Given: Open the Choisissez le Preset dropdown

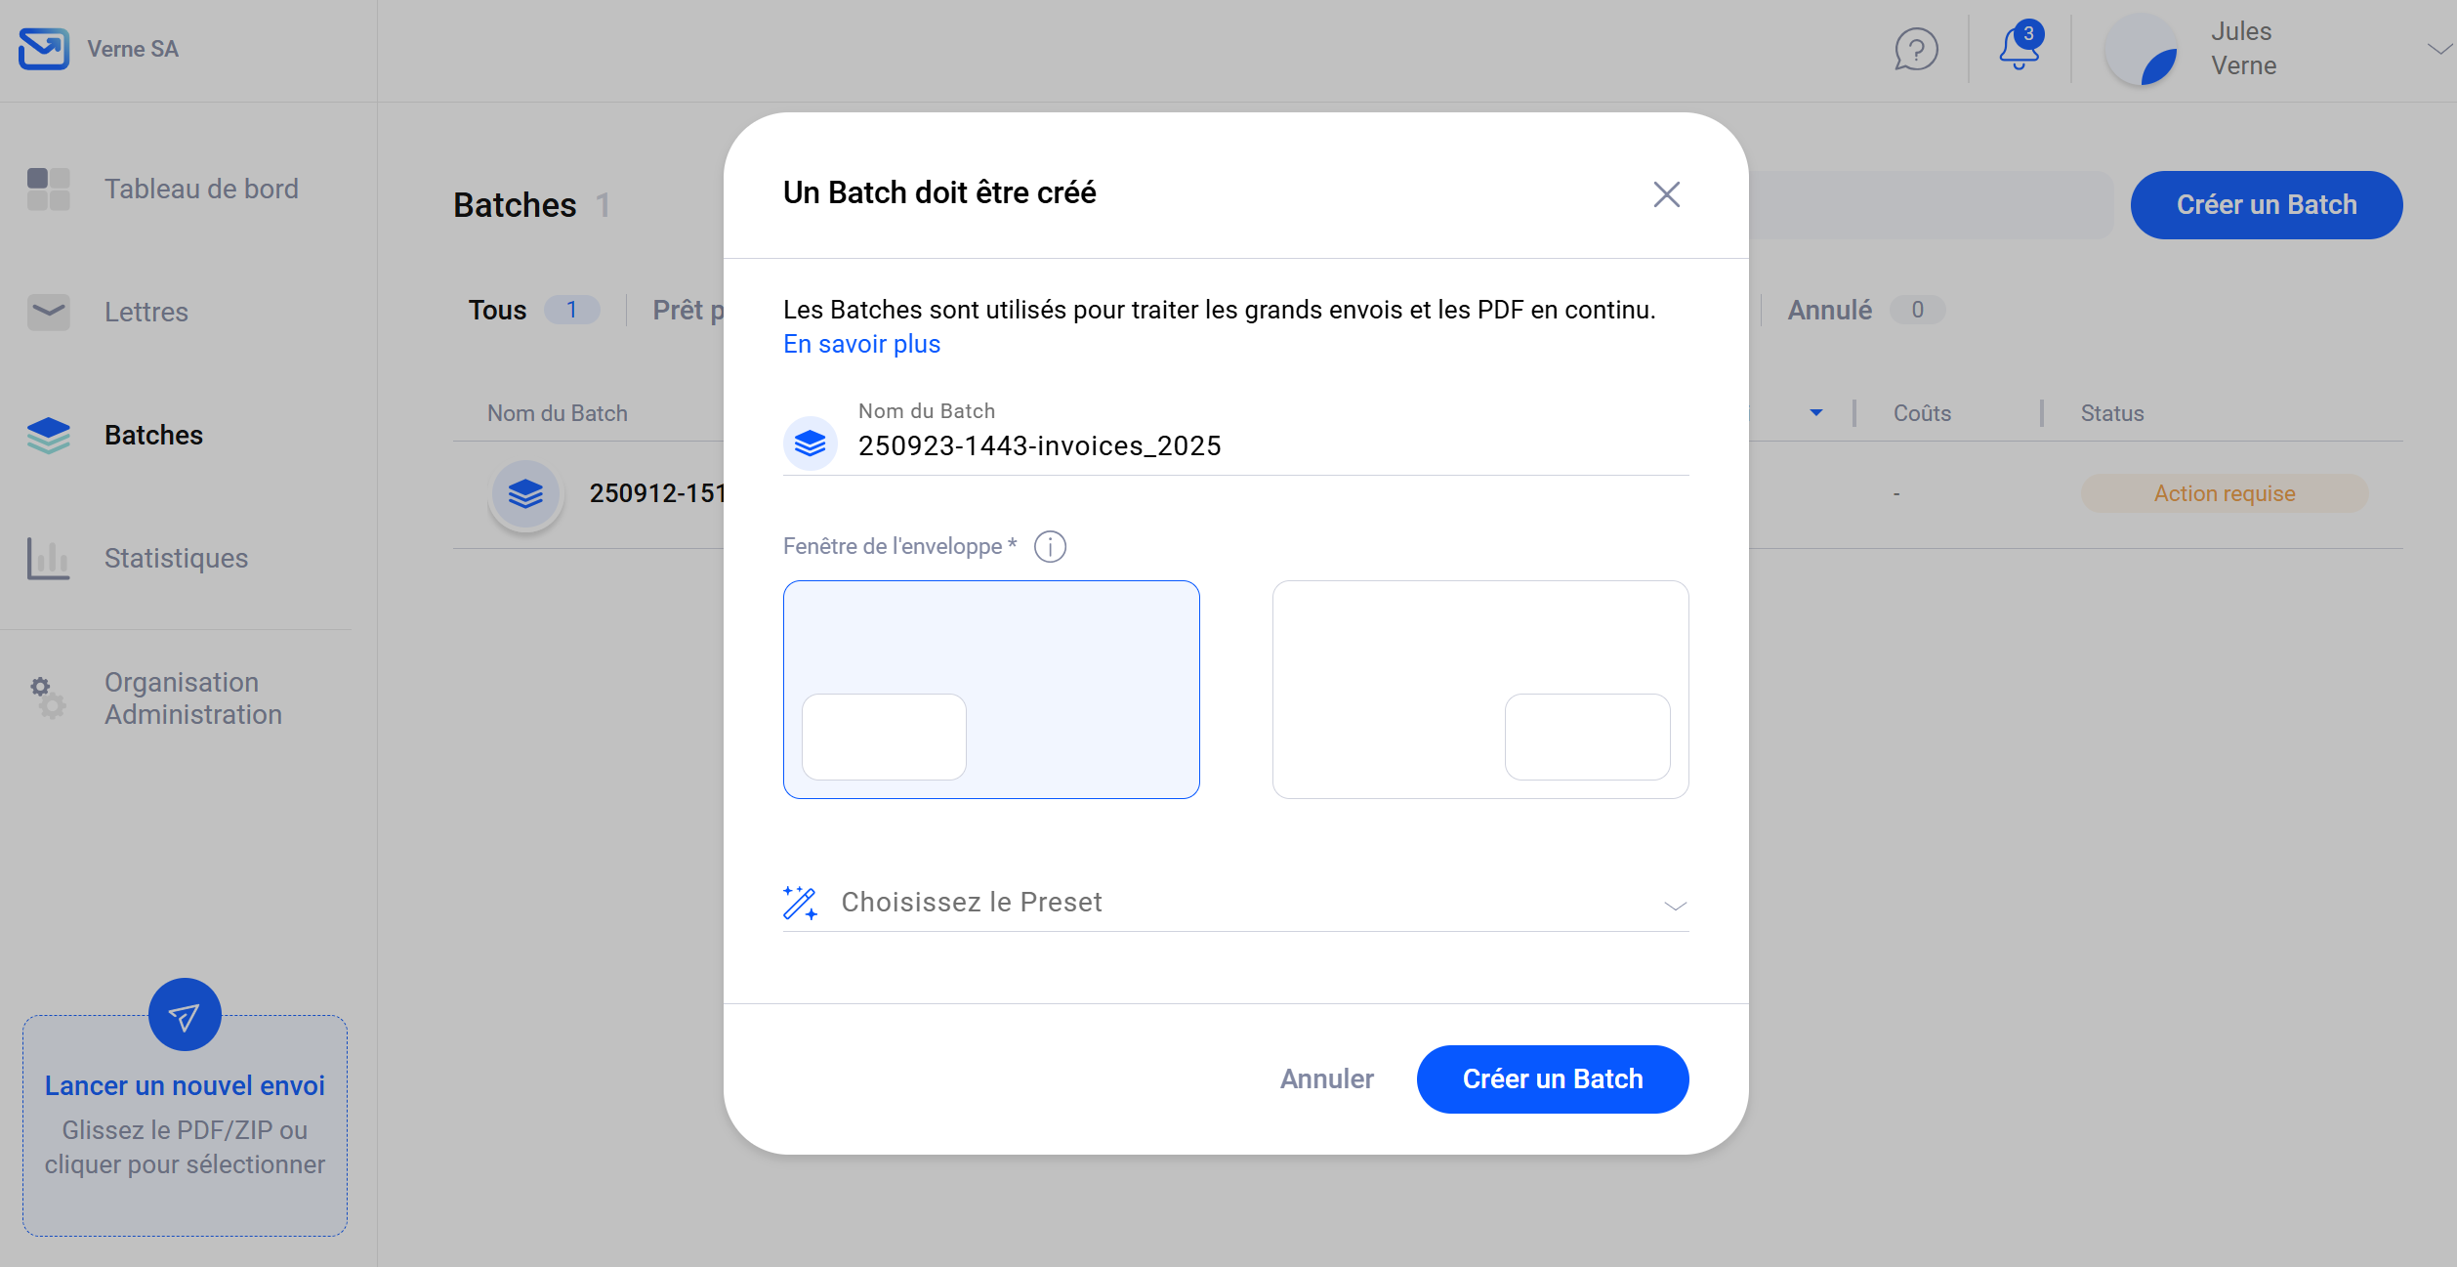Looking at the screenshot, I should click(1235, 903).
